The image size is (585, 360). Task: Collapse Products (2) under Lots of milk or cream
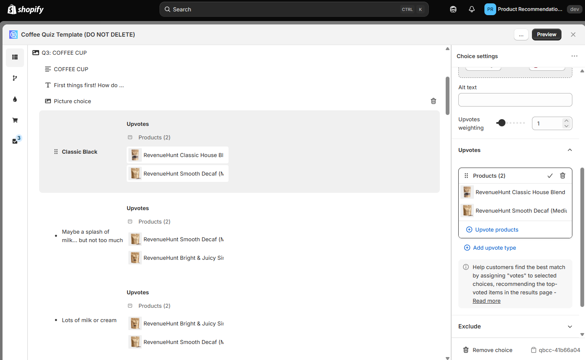[x=130, y=306]
